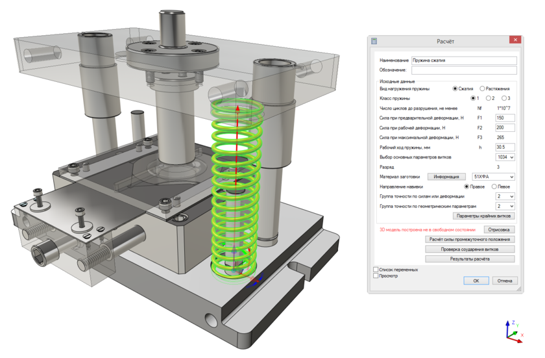Click the Информация button
This screenshot has height=358, width=545.
(446, 177)
